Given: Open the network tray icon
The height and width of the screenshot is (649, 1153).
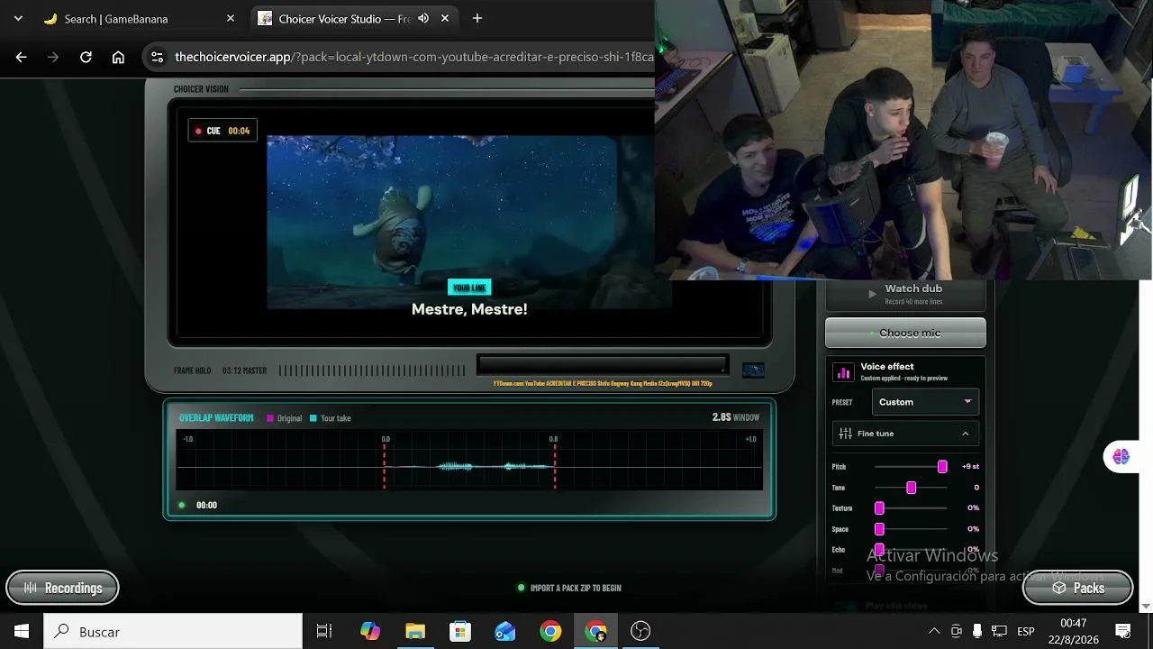Looking at the screenshot, I should (999, 631).
